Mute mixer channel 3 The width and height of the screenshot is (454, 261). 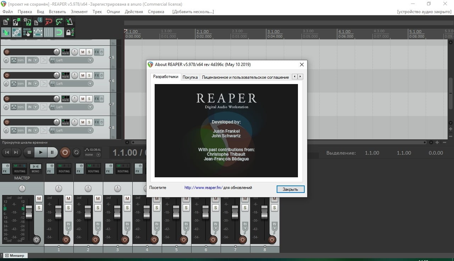127,199
